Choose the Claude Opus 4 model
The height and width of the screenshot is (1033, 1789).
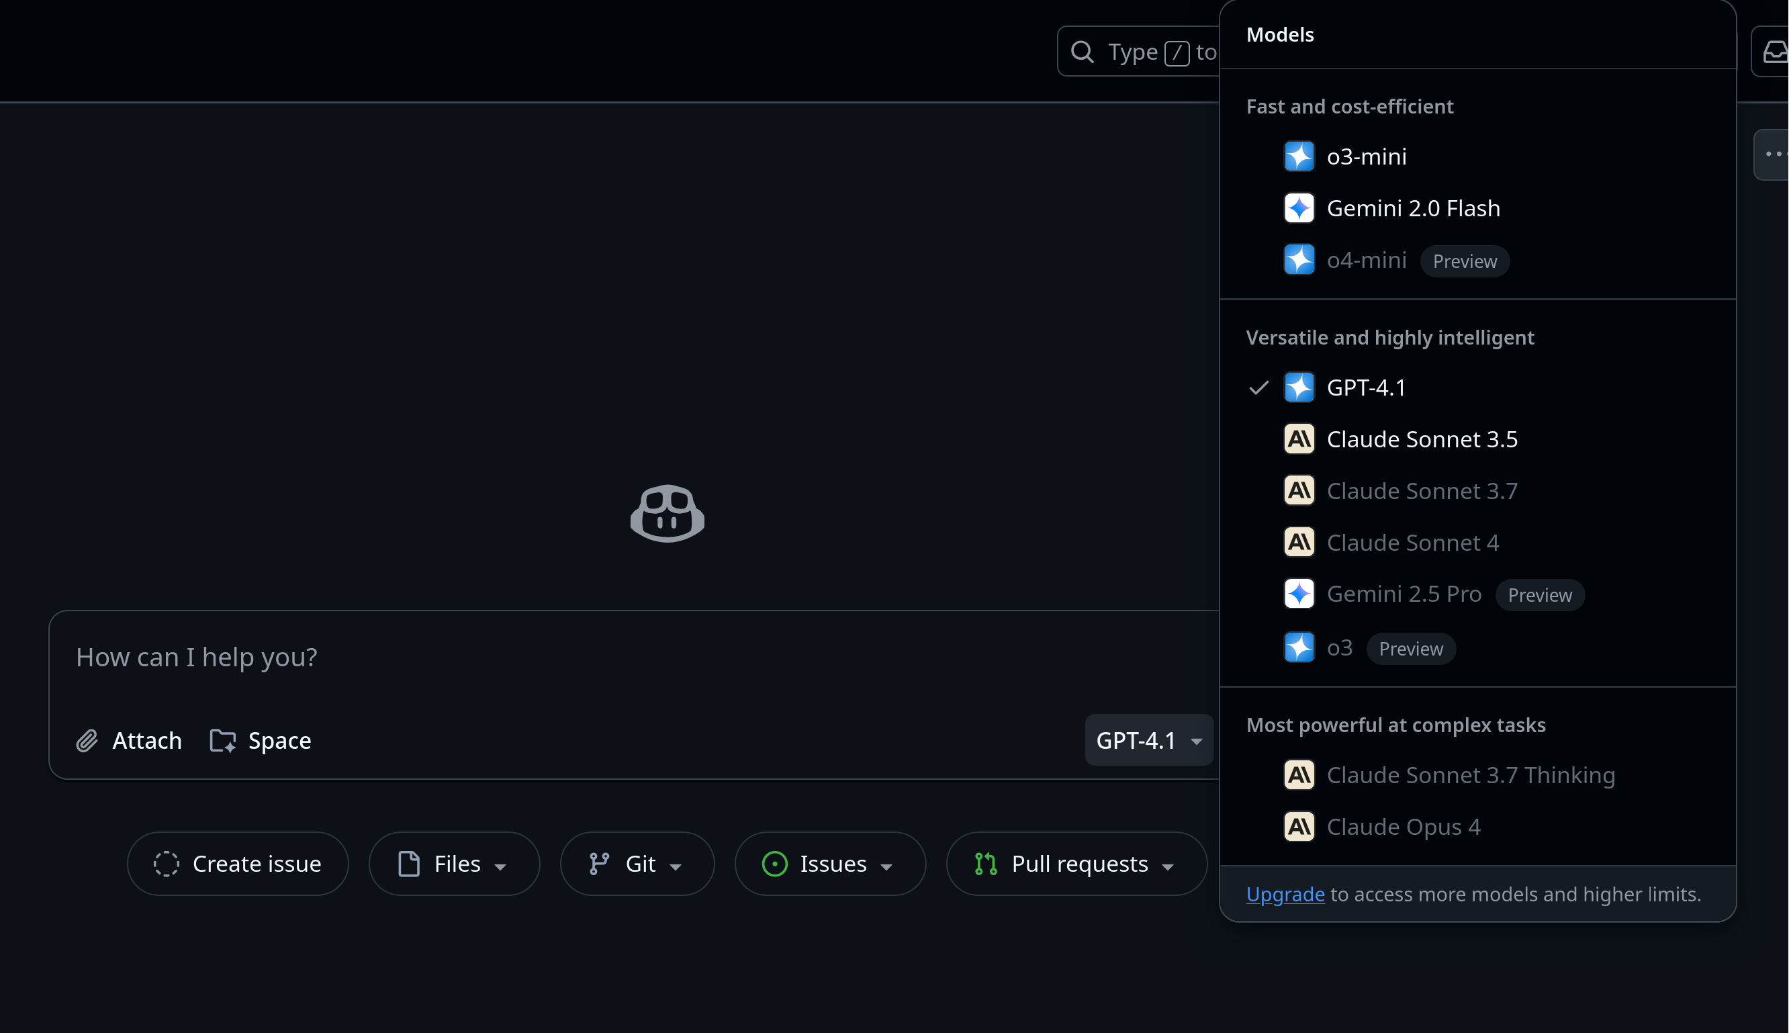pos(1477,827)
